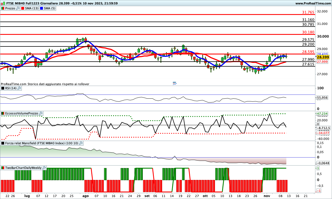Click the 30.785 level label
The width and height of the screenshot is (332, 199).
tap(308, 25)
